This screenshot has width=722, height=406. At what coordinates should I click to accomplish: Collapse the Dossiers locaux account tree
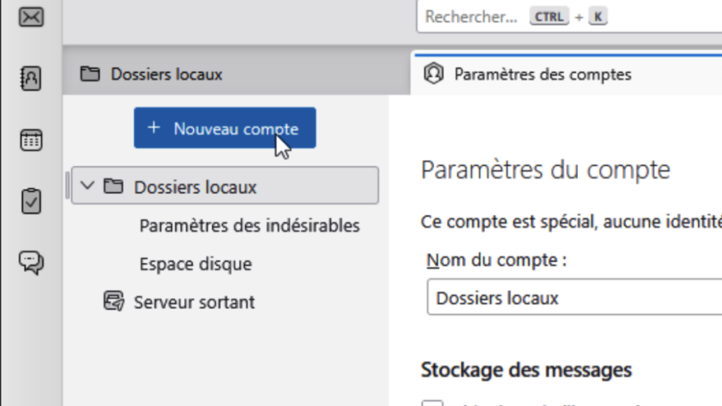click(x=87, y=186)
